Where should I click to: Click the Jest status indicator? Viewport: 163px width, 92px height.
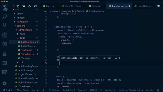pos(35,90)
